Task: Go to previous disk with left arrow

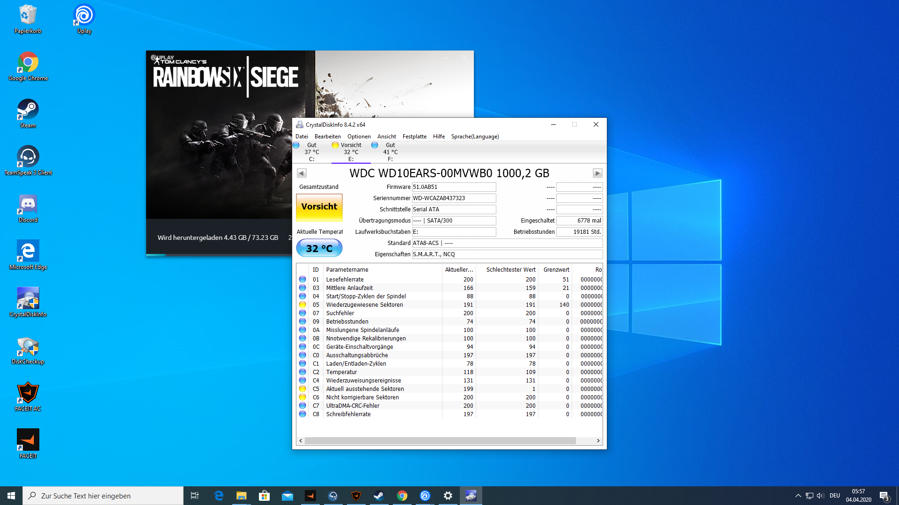Action: (x=302, y=173)
